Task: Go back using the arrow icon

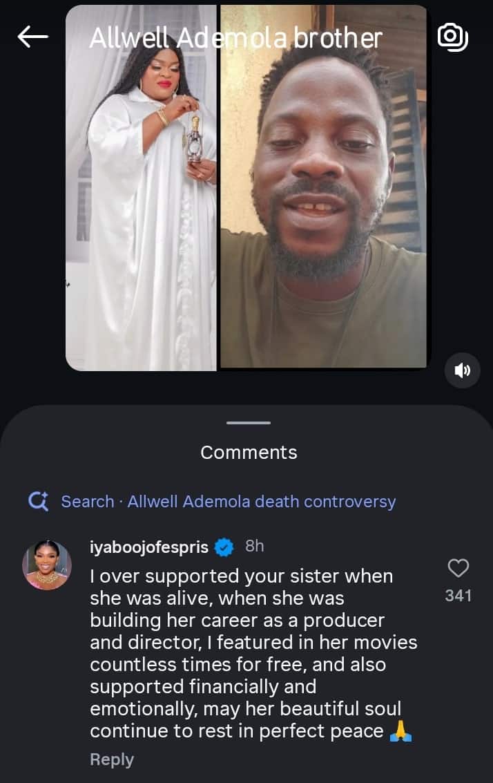Action: tap(32, 37)
